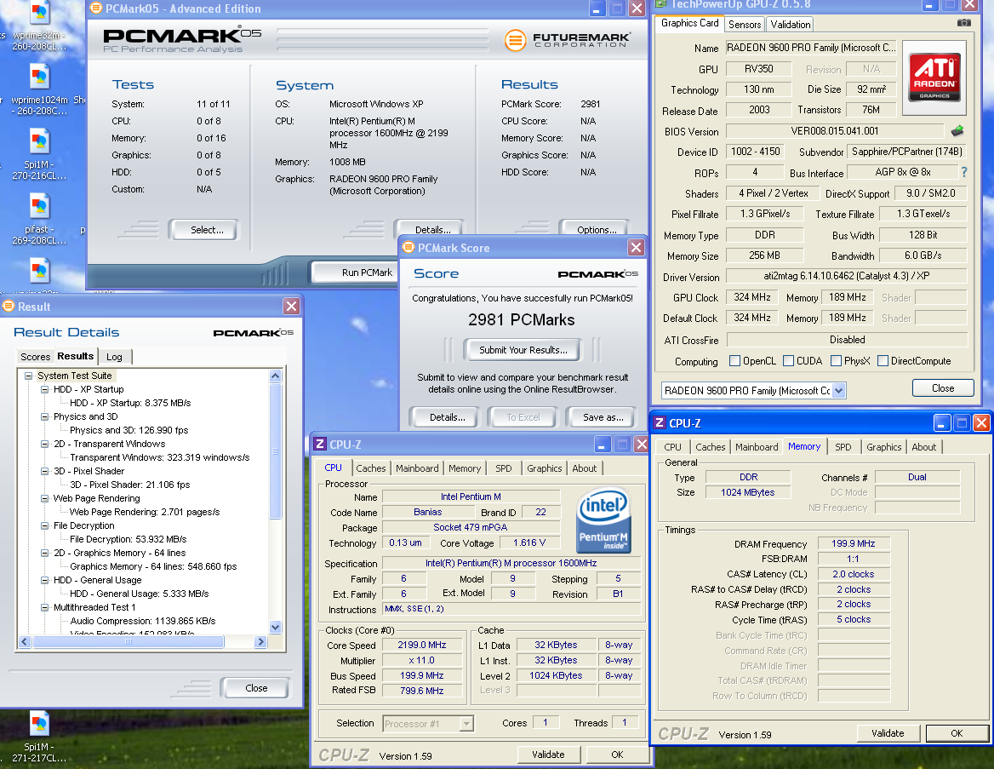Enable the OpenCL checkbox
This screenshot has width=994, height=769.
pos(734,360)
